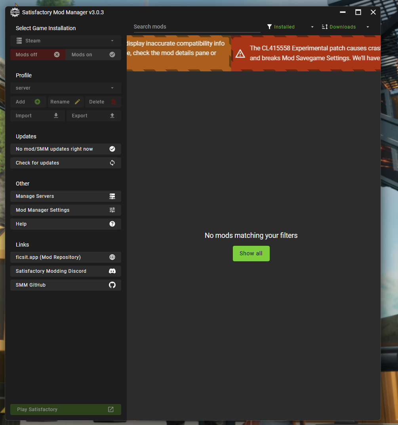The height and width of the screenshot is (425, 398).
Task: Delete the current profile
Action: [x=103, y=101]
